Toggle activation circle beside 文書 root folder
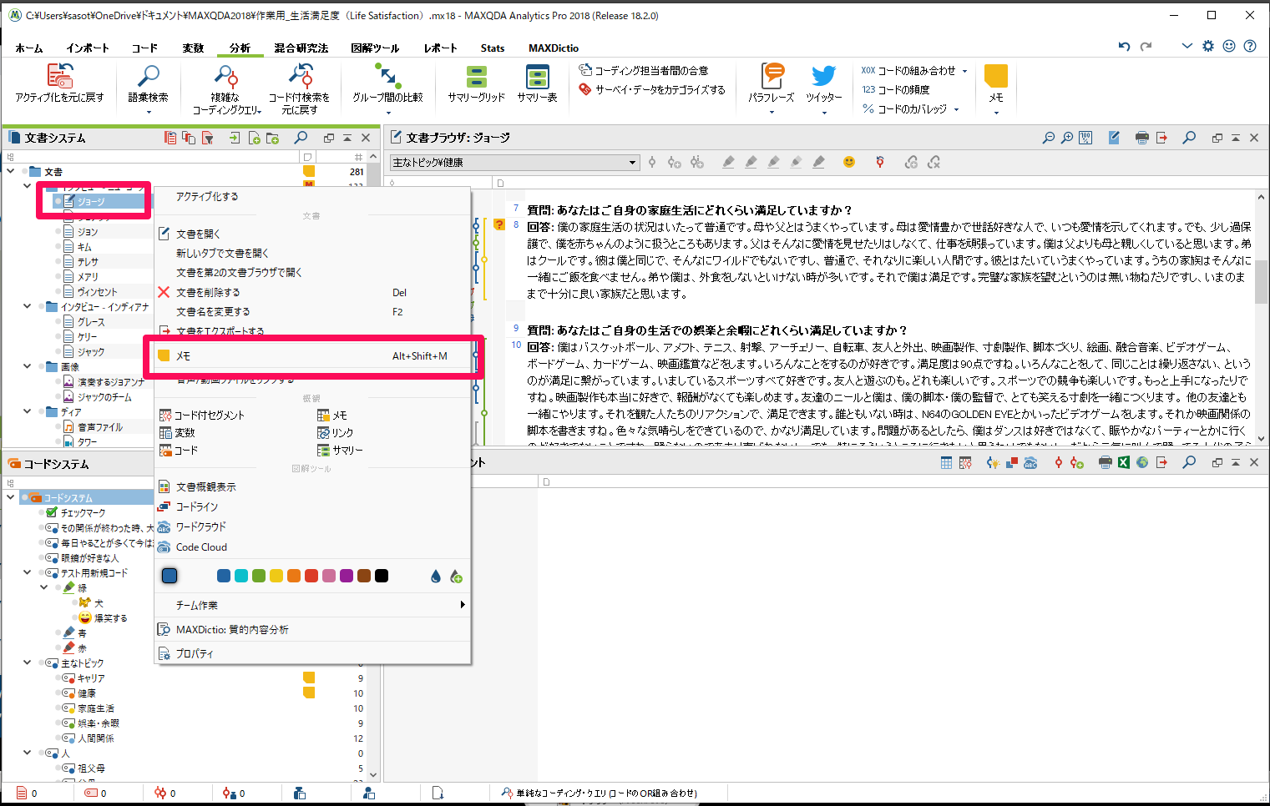The image size is (1270, 806). pos(24,172)
